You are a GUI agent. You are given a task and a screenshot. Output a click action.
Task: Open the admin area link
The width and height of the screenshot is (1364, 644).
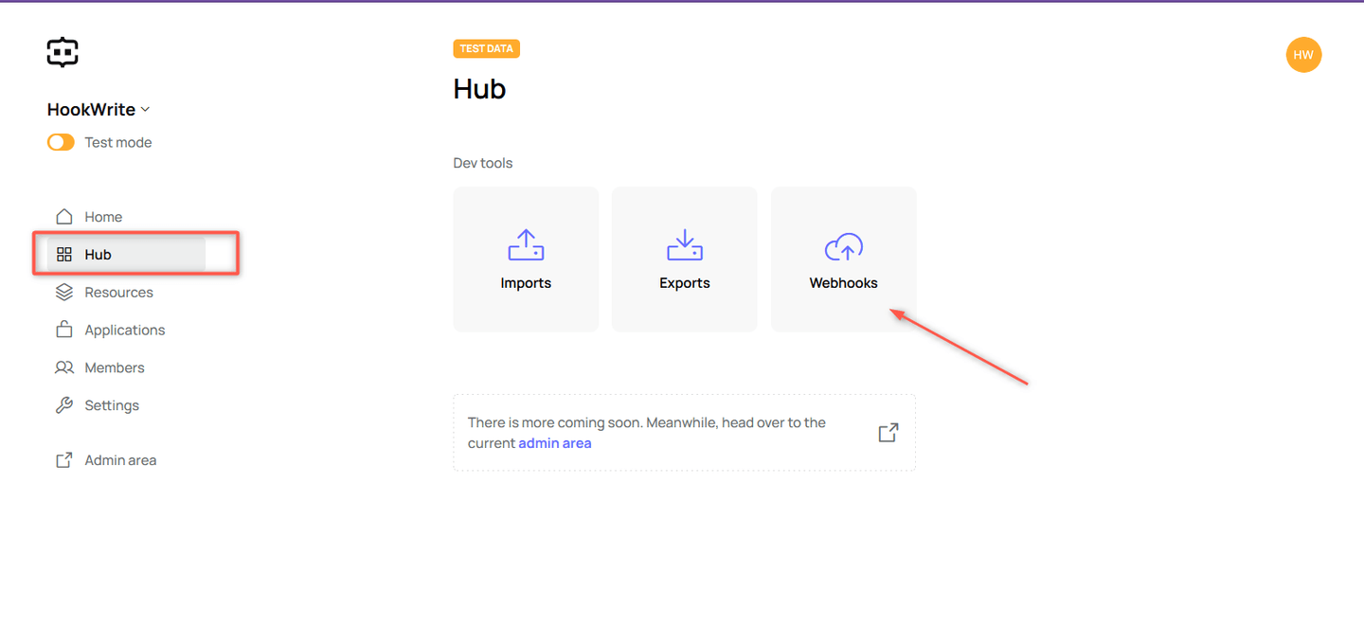point(554,442)
